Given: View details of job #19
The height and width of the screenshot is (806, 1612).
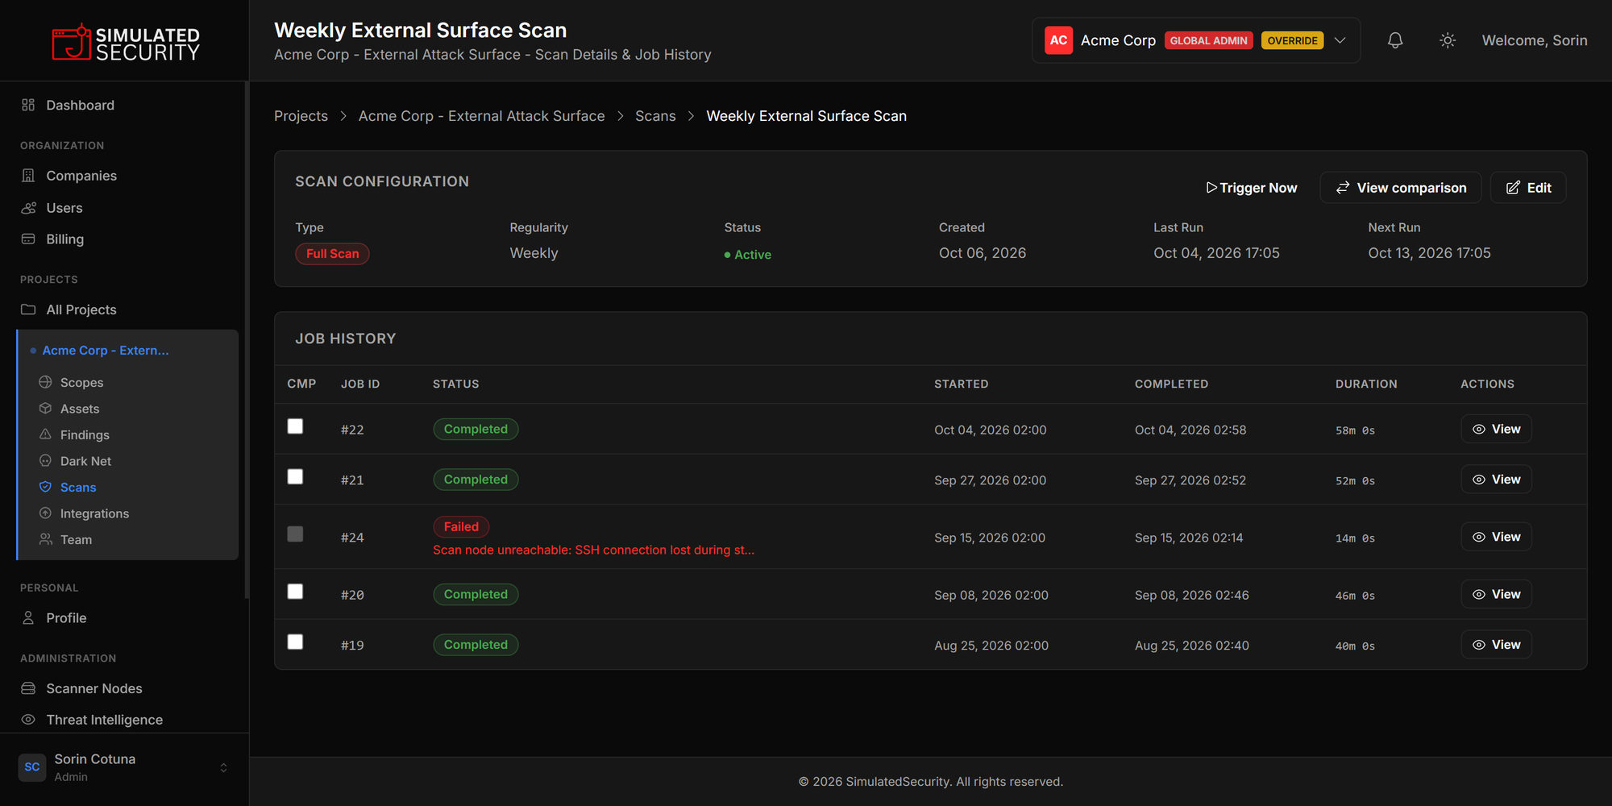Looking at the screenshot, I should click(1496, 645).
